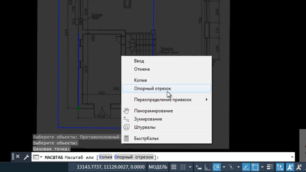Toggle polar tracking in status bar
Viewport: 306px width, 172px height.
[x=216, y=167]
